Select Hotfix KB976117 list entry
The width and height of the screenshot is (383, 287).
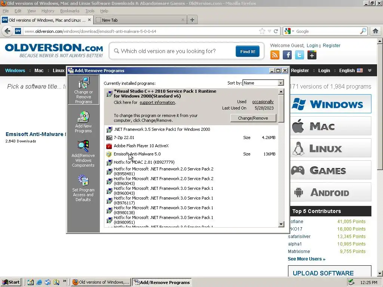[191, 200]
